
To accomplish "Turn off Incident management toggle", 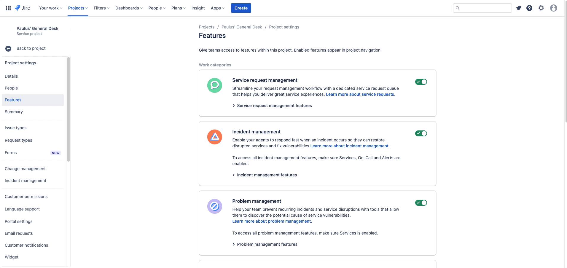I will point(421,133).
